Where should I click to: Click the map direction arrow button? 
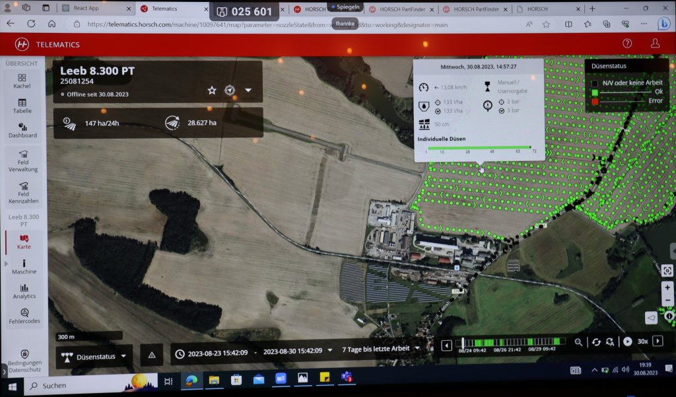pyautogui.click(x=651, y=318)
